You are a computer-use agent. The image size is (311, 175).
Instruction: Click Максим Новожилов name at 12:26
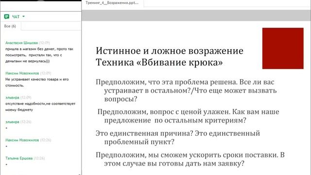(x=22, y=140)
